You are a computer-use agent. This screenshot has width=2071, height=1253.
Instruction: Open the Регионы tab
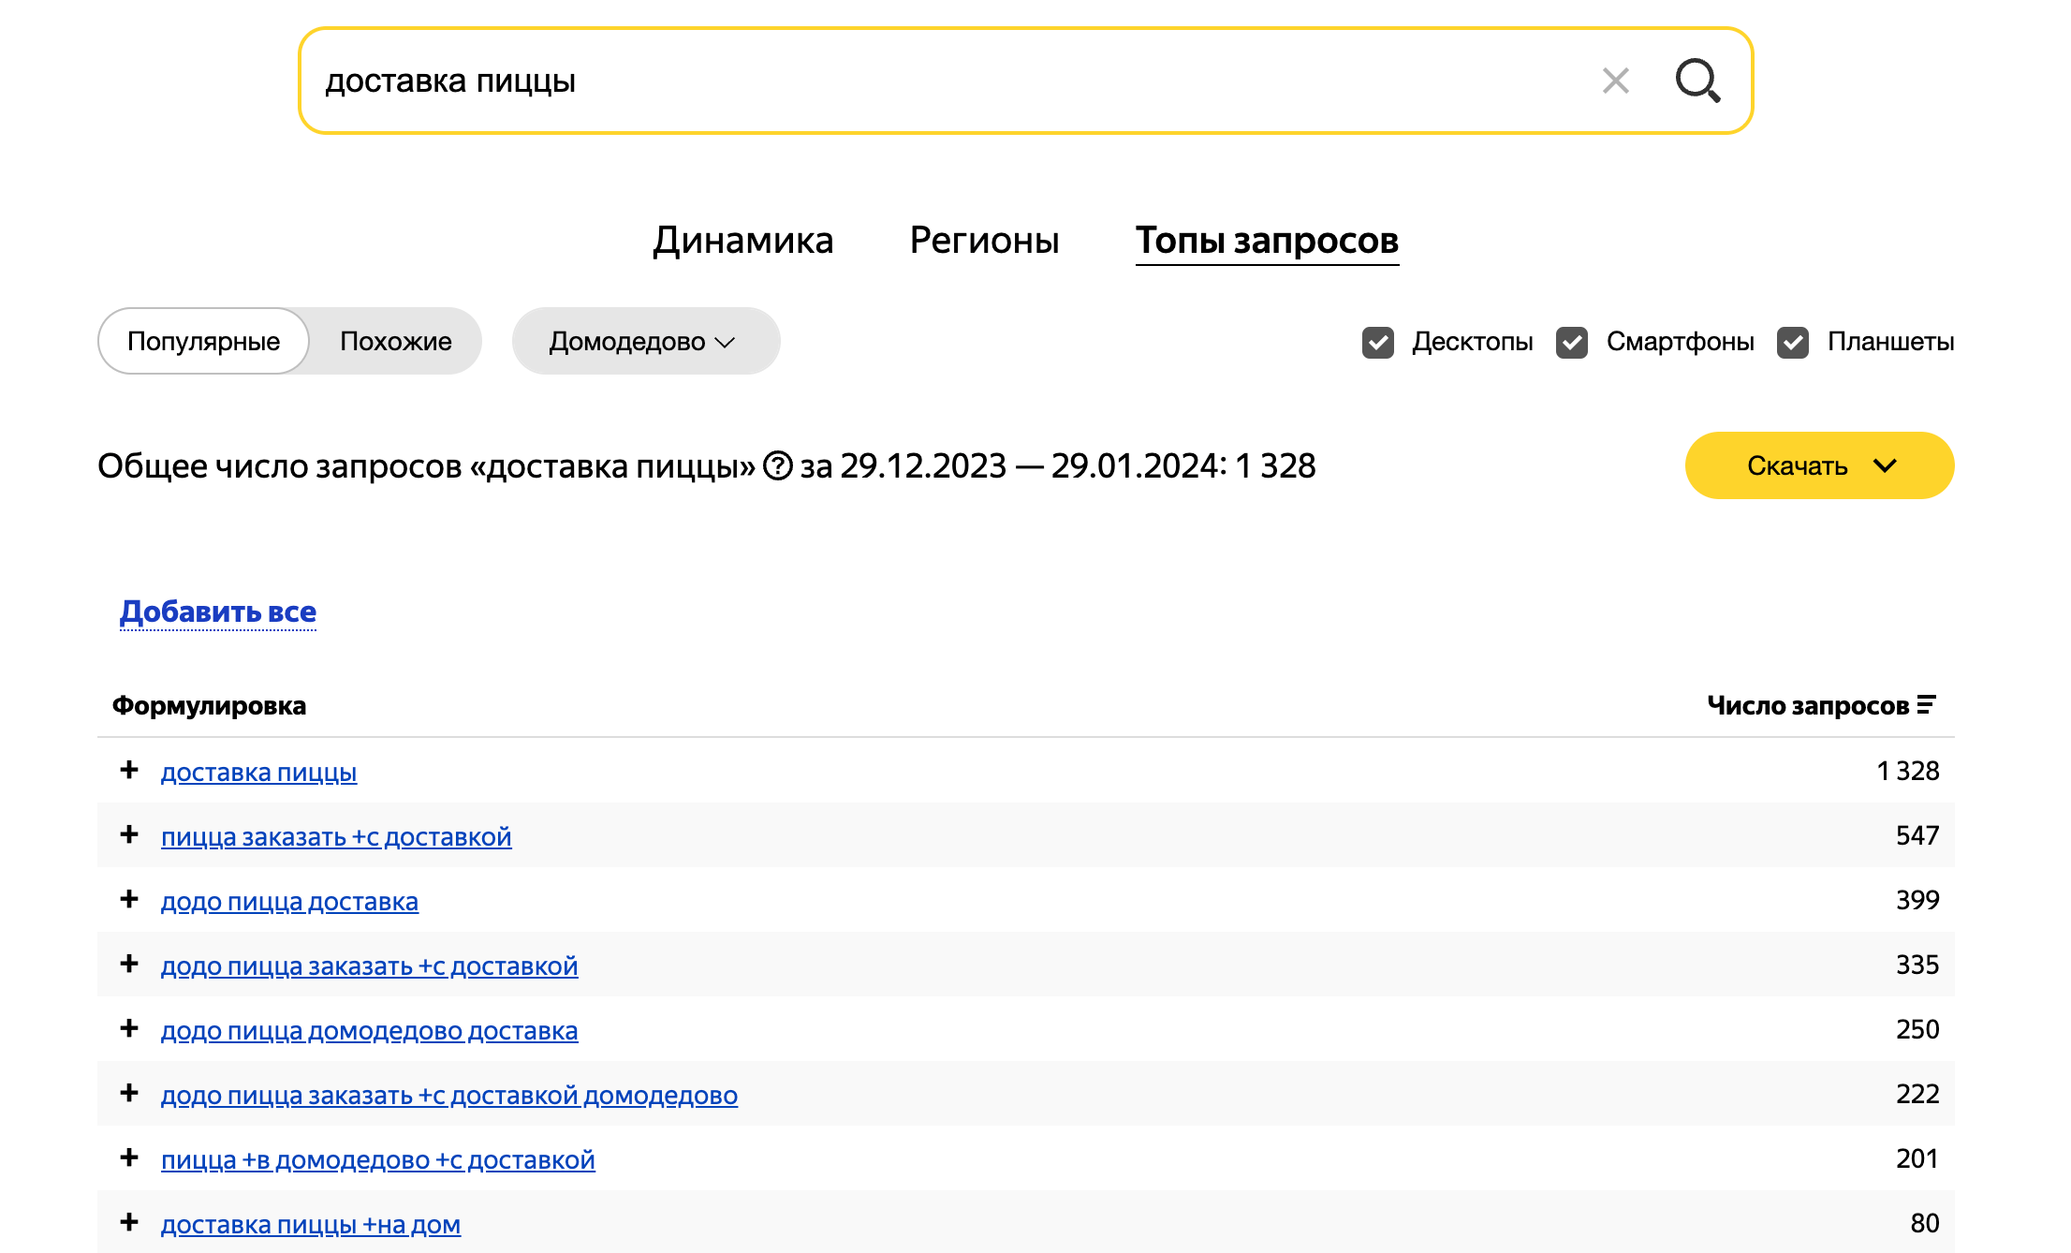click(x=984, y=241)
